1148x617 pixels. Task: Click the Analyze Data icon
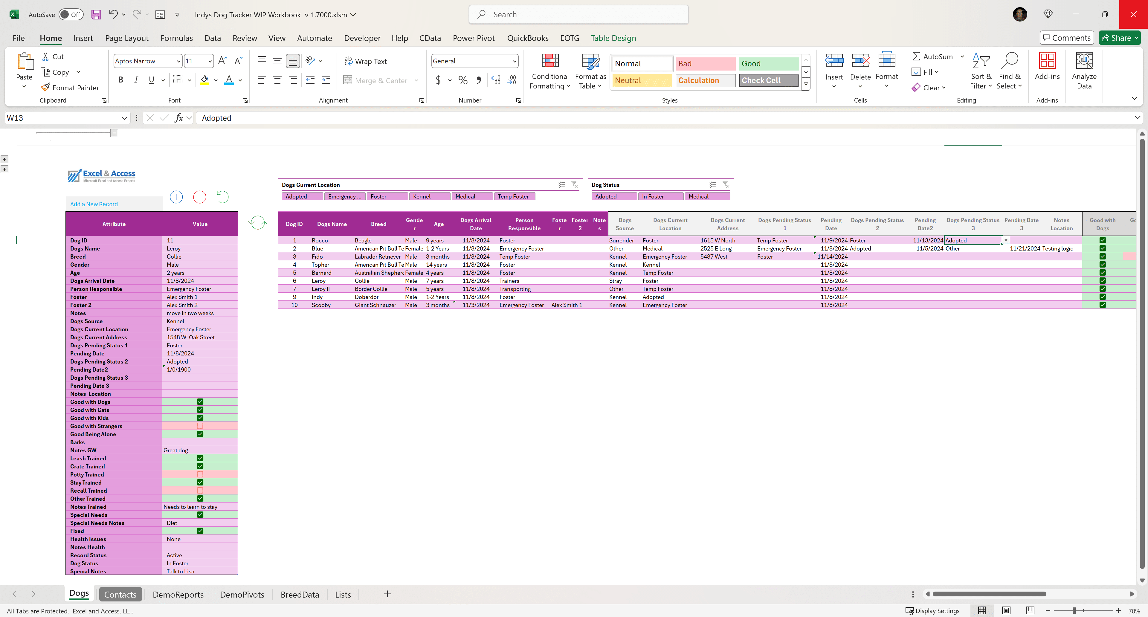pyautogui.click(x=1084, y=62)
